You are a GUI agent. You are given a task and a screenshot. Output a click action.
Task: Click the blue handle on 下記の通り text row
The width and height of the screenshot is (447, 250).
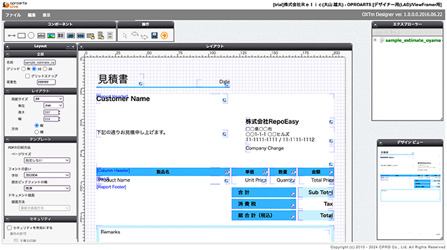[225, 133]
